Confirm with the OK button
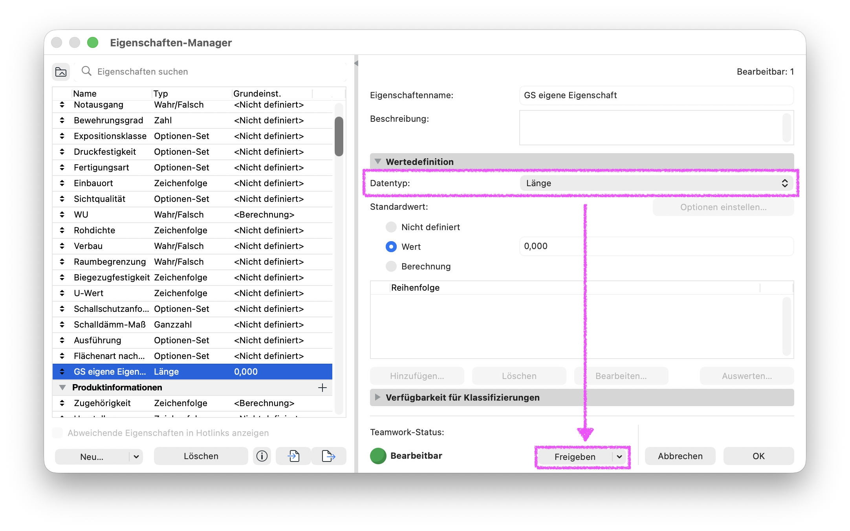 point(758,456)
